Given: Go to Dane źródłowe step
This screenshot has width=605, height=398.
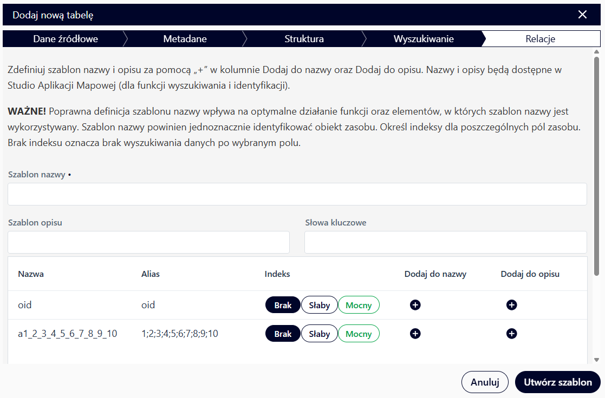Looking at the screenshot, I should [x=66, y=39].
